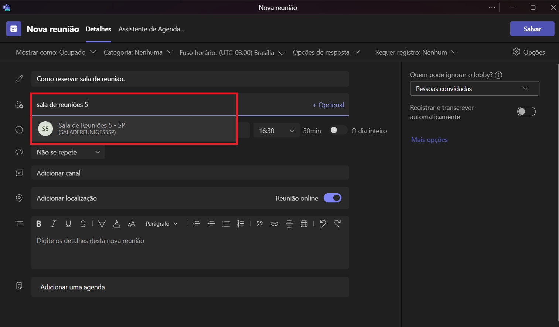559x327 pixels.
Task: Enable the O dia inteiro switch
Action: (338, 131)
